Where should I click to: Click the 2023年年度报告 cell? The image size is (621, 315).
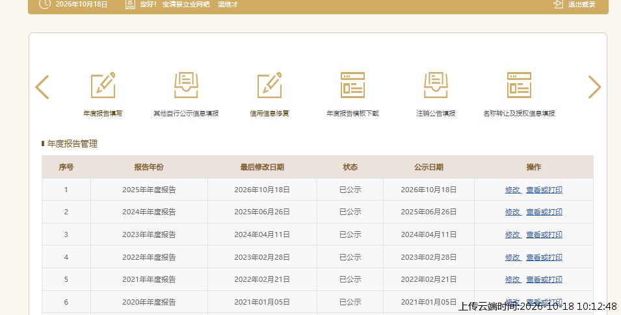pyautogui.click(x=149, y=234)
